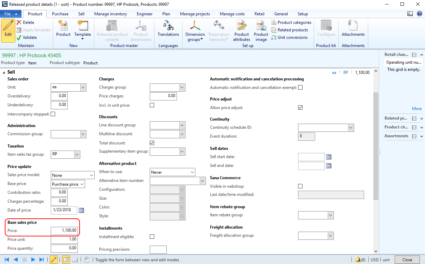Uncheck Total discount checkbox
The image size is (425, 264).
(x=152, y=143)
